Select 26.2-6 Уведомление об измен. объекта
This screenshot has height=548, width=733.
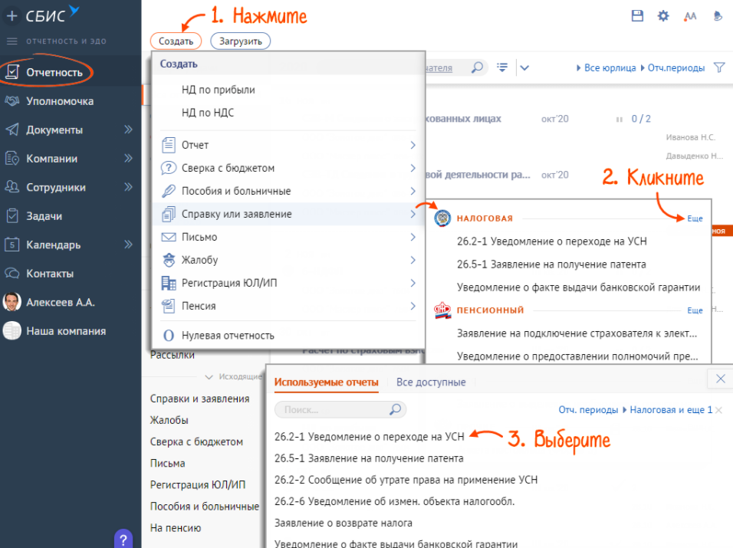(395, 501)
